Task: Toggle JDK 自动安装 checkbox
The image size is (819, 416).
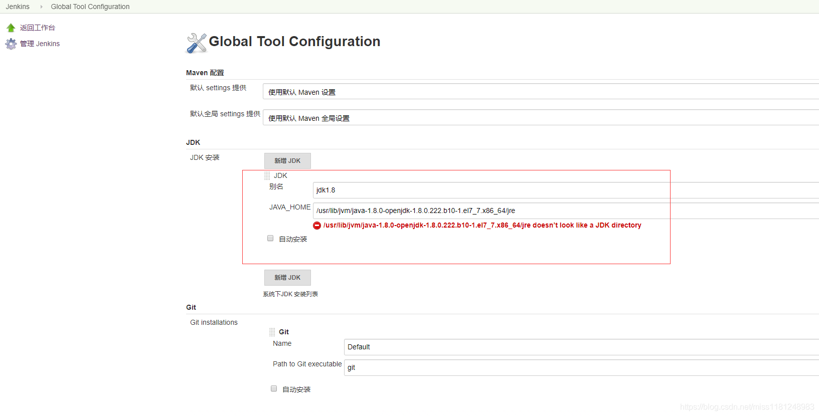Action: tap(270, 239)
